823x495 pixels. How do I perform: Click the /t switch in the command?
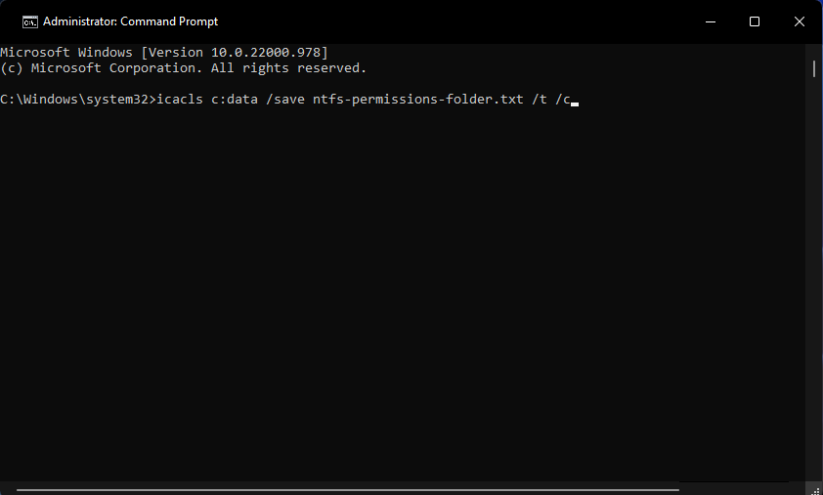click(x=540, y=100)
